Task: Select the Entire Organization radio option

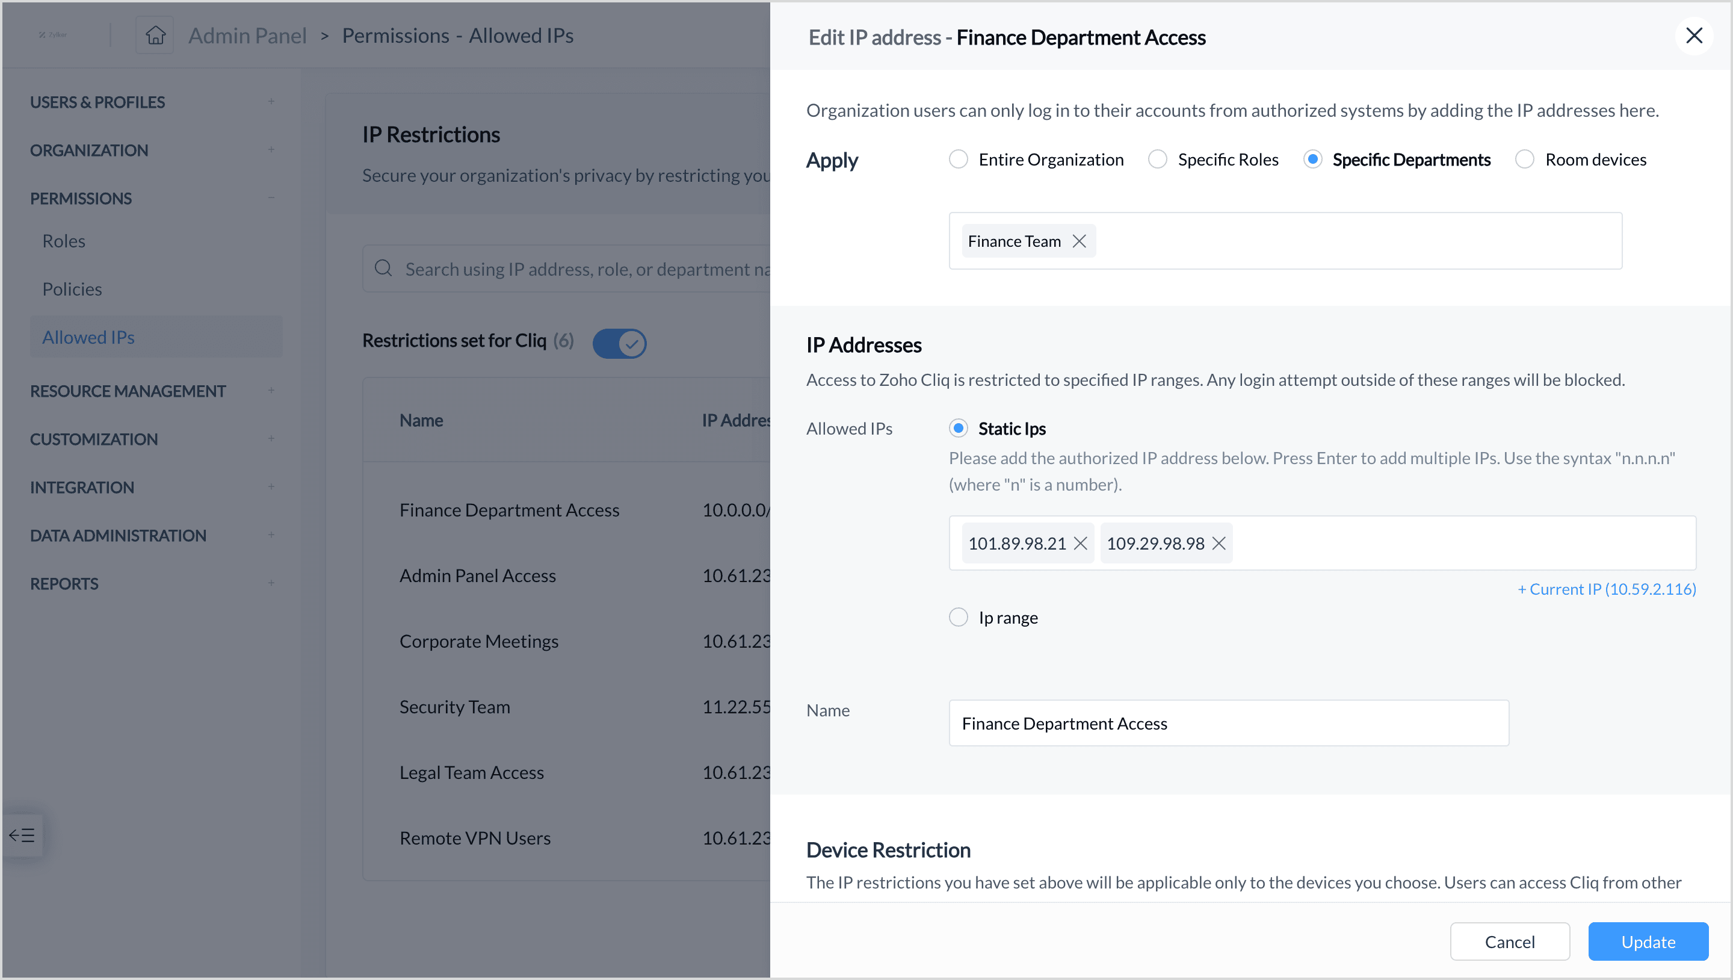Action: point(958,160)
